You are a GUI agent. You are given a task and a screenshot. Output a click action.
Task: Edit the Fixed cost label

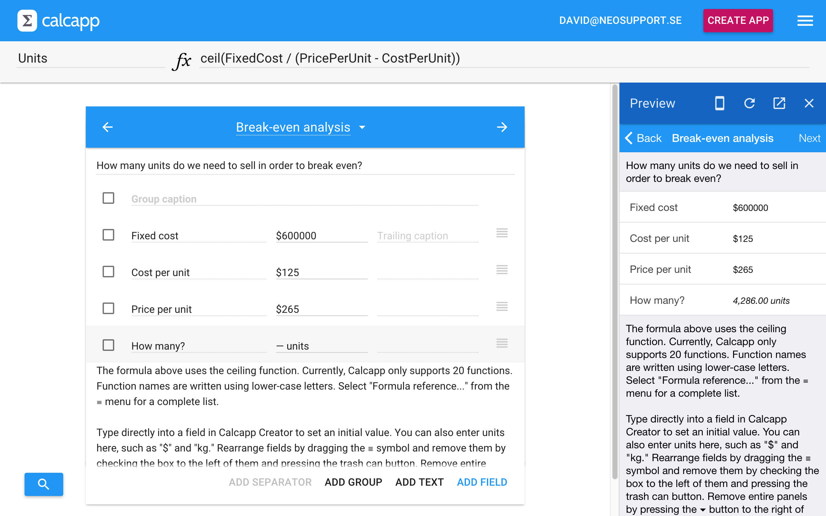click(199, 236)
